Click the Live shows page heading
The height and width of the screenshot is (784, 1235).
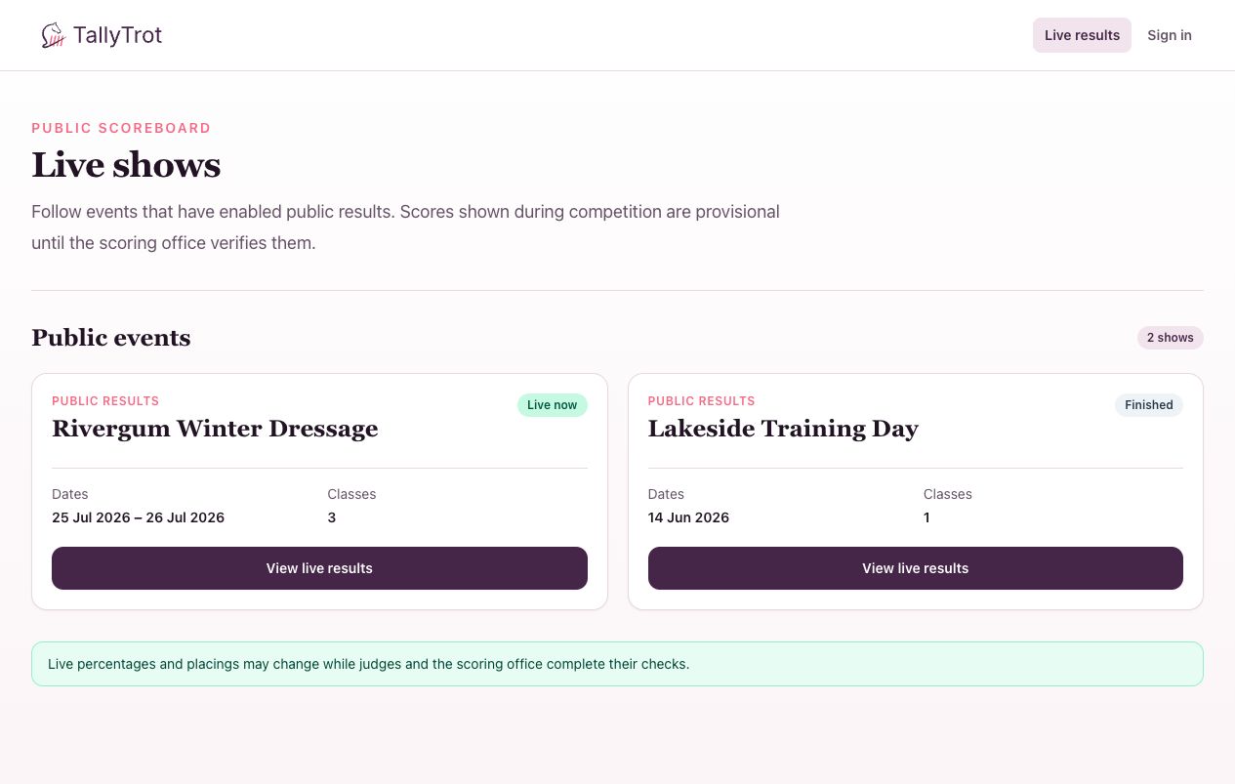click(x=126, y=165)
